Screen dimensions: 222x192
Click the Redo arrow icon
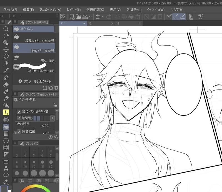pyautogui.click(x=109, y=17)
